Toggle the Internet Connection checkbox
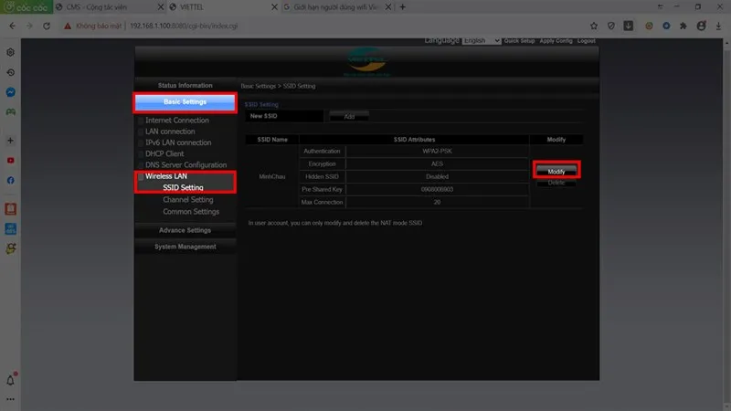 pyautogui.click(x=141, y=121)
